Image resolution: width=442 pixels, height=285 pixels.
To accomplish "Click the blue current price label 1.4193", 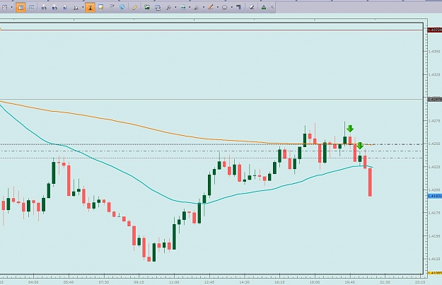I will (435, 196).
